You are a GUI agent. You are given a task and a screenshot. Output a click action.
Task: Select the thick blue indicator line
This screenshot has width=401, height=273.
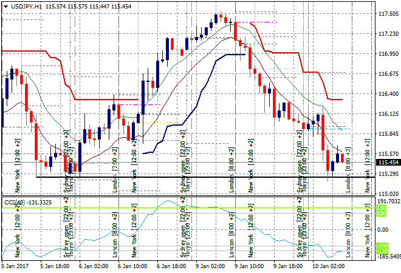194,91
